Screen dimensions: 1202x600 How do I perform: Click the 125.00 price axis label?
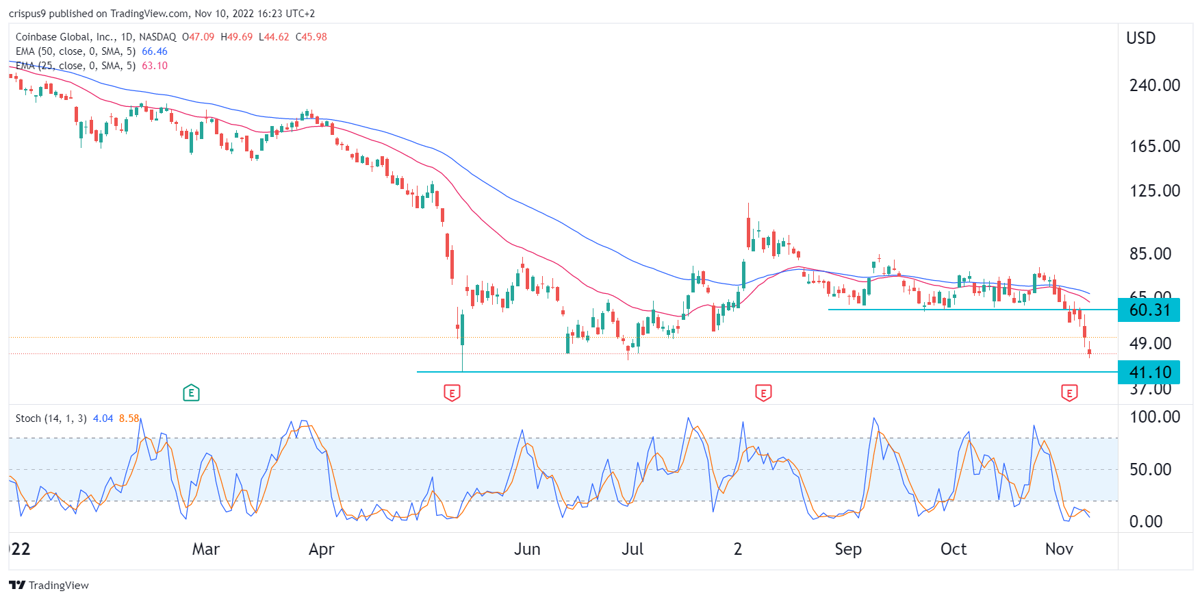point(1155,190)
